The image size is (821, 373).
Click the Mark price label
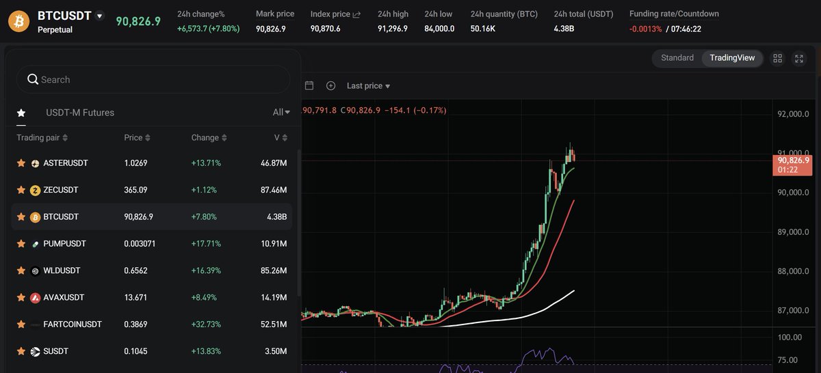tap(275, 14)
